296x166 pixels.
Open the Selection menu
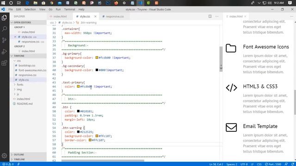[x=30, y=9]
